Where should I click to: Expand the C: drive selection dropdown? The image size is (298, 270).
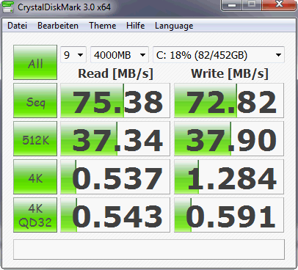[x=219, y=55]
